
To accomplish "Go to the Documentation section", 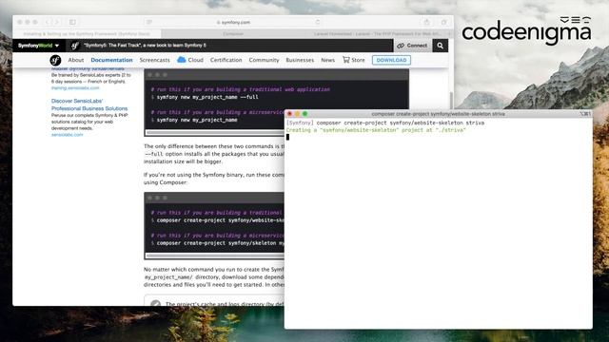I will [x=111, y=60].
